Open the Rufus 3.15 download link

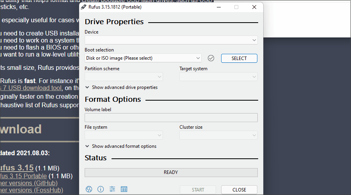17,168
